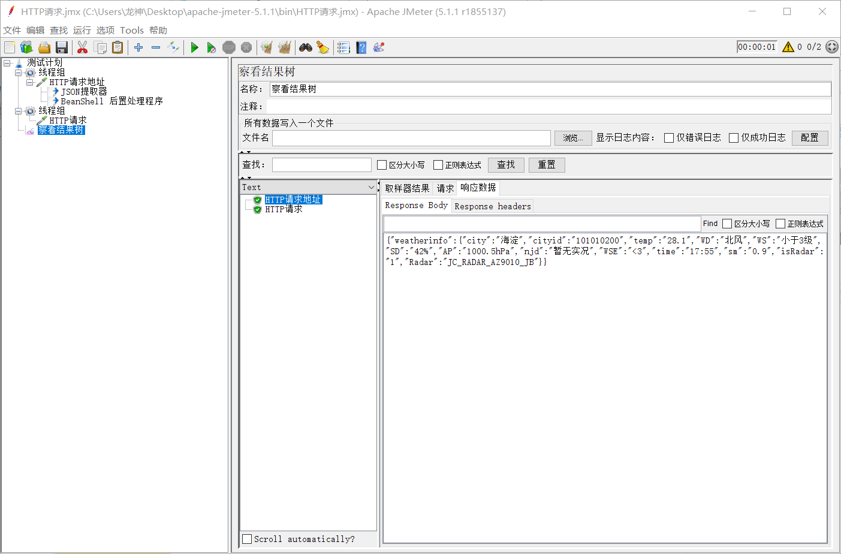Open the 编辑 menu
The image size is (841, 554).
click(35, 30)
